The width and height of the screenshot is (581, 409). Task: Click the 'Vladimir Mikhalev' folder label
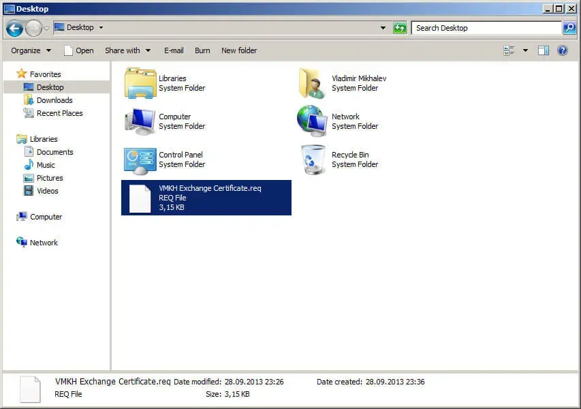359,78
